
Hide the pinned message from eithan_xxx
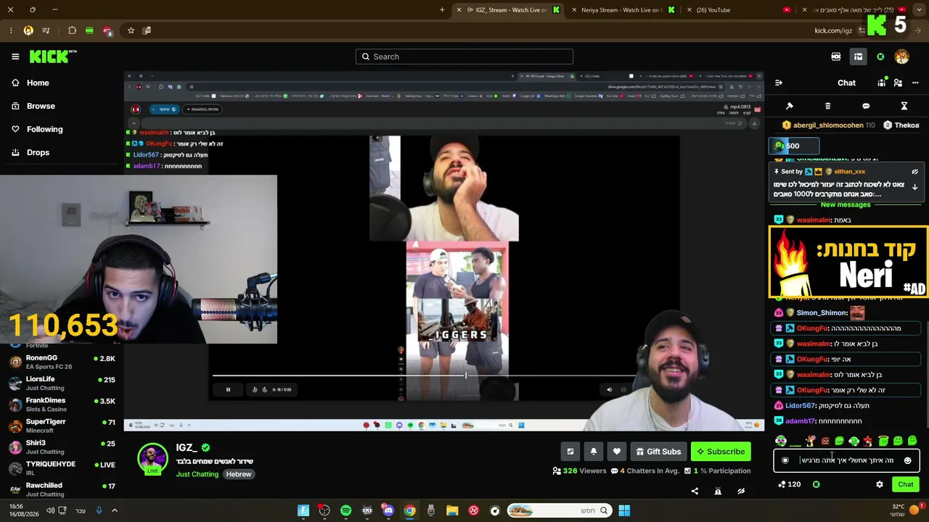coord(914,172)
